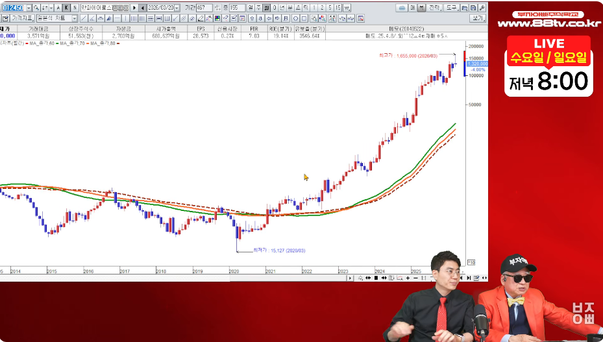Toggle the weekly (주) period button
The image size is (603, 342).
259,8
